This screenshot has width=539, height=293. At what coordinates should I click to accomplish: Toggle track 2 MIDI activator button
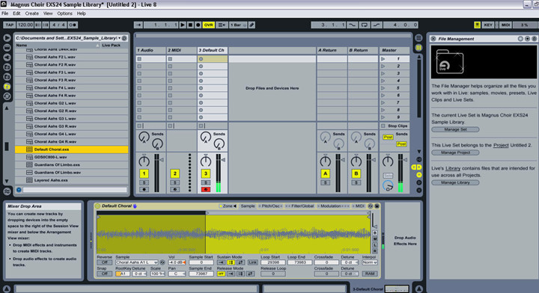coord(174,173)
